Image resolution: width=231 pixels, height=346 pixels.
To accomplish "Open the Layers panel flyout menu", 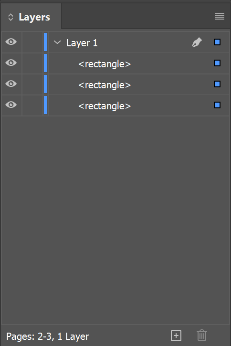I will 219,16.
